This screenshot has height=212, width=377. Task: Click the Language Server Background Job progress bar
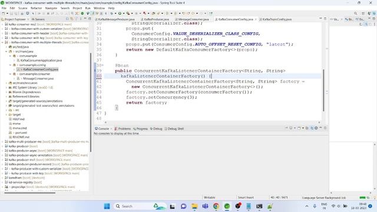(x=363, y=198)
